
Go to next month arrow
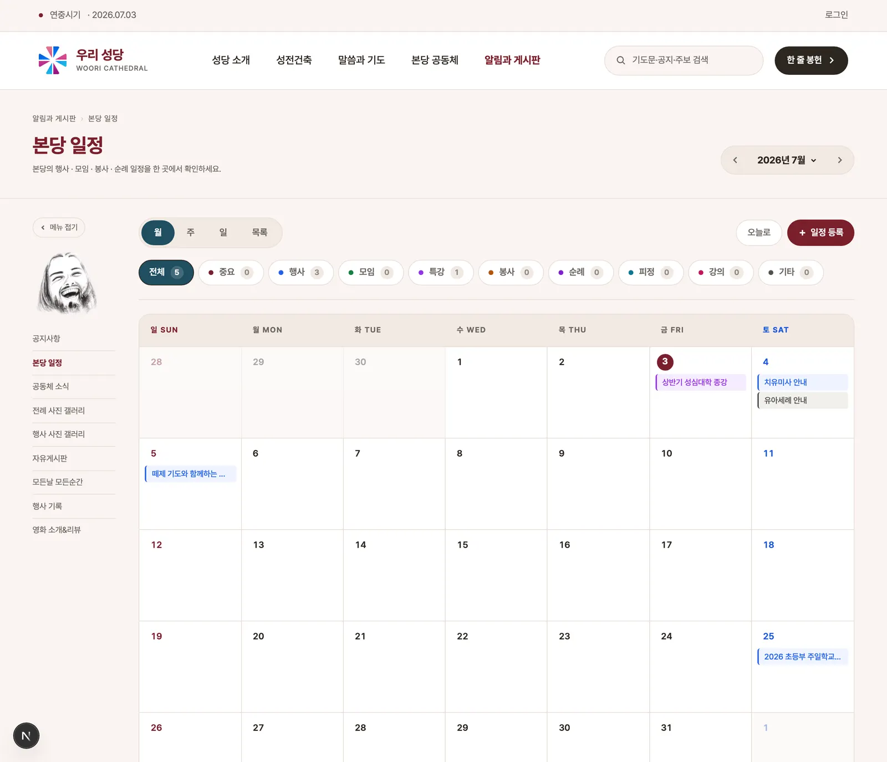[840, 160]
